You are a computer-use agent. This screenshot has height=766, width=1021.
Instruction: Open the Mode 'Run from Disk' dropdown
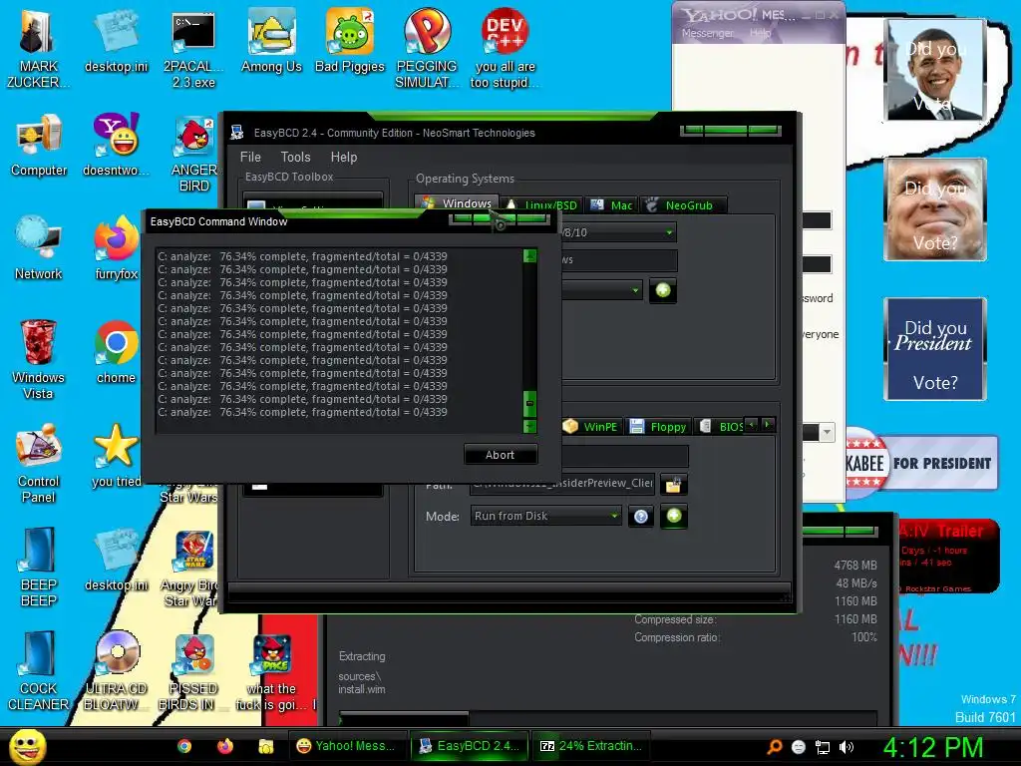click(x=545, y=516)
